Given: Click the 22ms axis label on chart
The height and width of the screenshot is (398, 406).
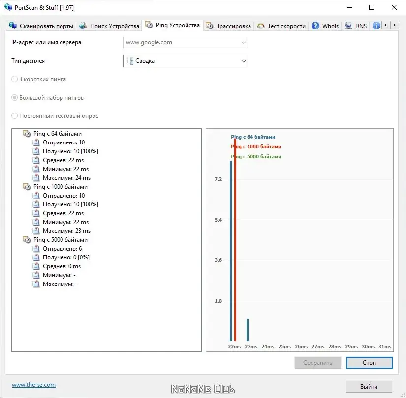Looking at the screenshot, I should [234, 347].
